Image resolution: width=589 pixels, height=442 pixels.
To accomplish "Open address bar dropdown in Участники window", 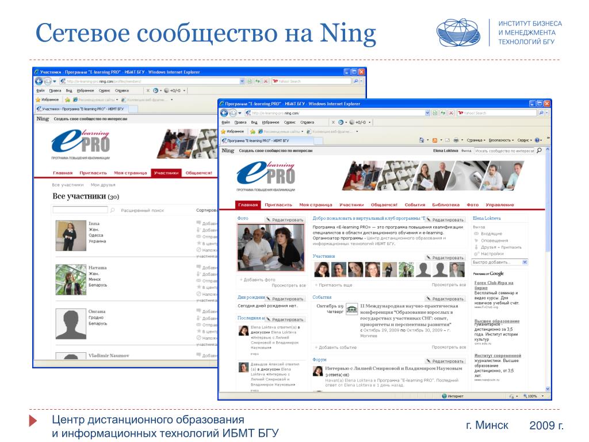I will point(242,81).
